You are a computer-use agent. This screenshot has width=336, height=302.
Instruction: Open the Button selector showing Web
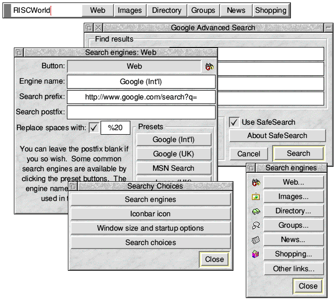134,66
